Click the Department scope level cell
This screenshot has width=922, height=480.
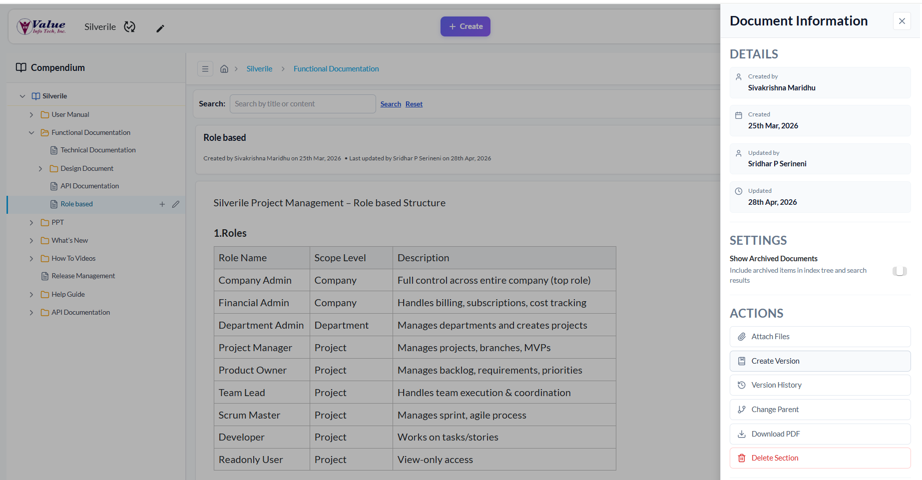click(x=351, y=325)
